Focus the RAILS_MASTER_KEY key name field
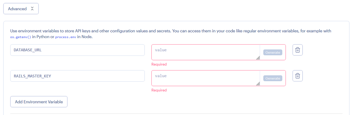 (77, 76)
